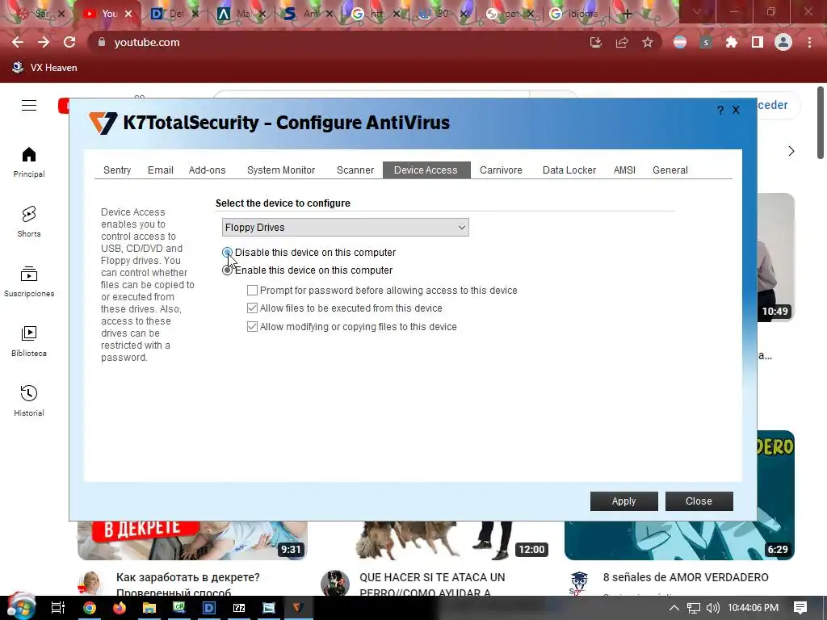Expand the Floppy Drives device dropdown
Viewport: 827px width, 620px height.
pos(346,227)
